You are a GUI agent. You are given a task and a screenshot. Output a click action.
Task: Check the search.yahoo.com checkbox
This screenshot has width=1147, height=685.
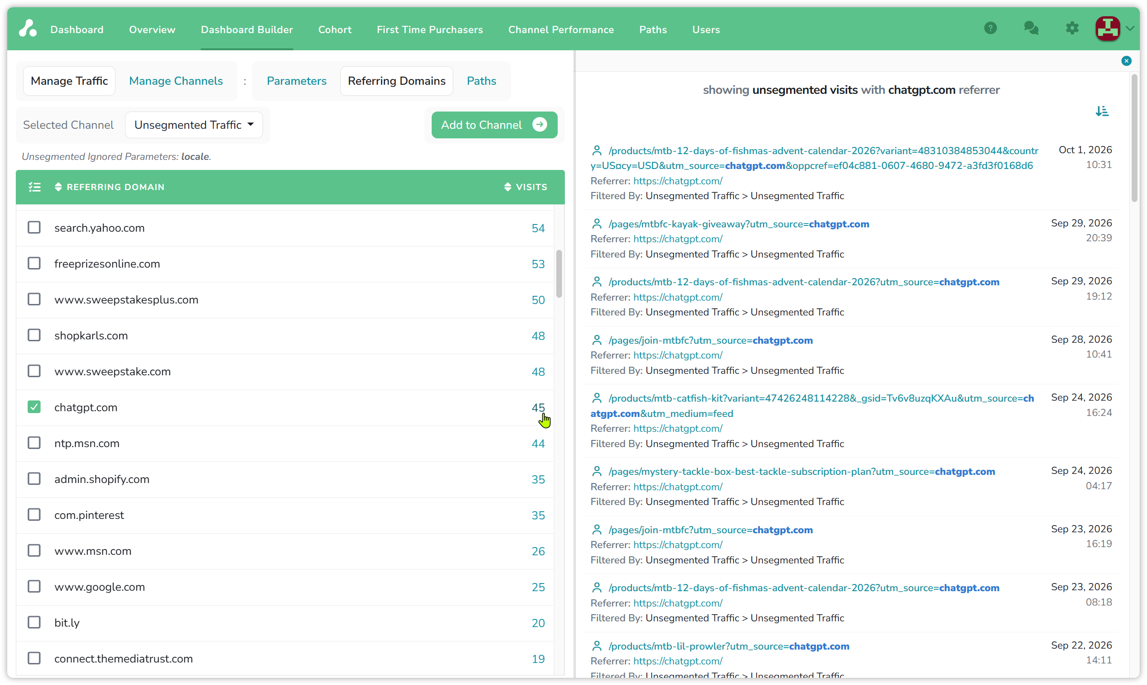(34, 227)
